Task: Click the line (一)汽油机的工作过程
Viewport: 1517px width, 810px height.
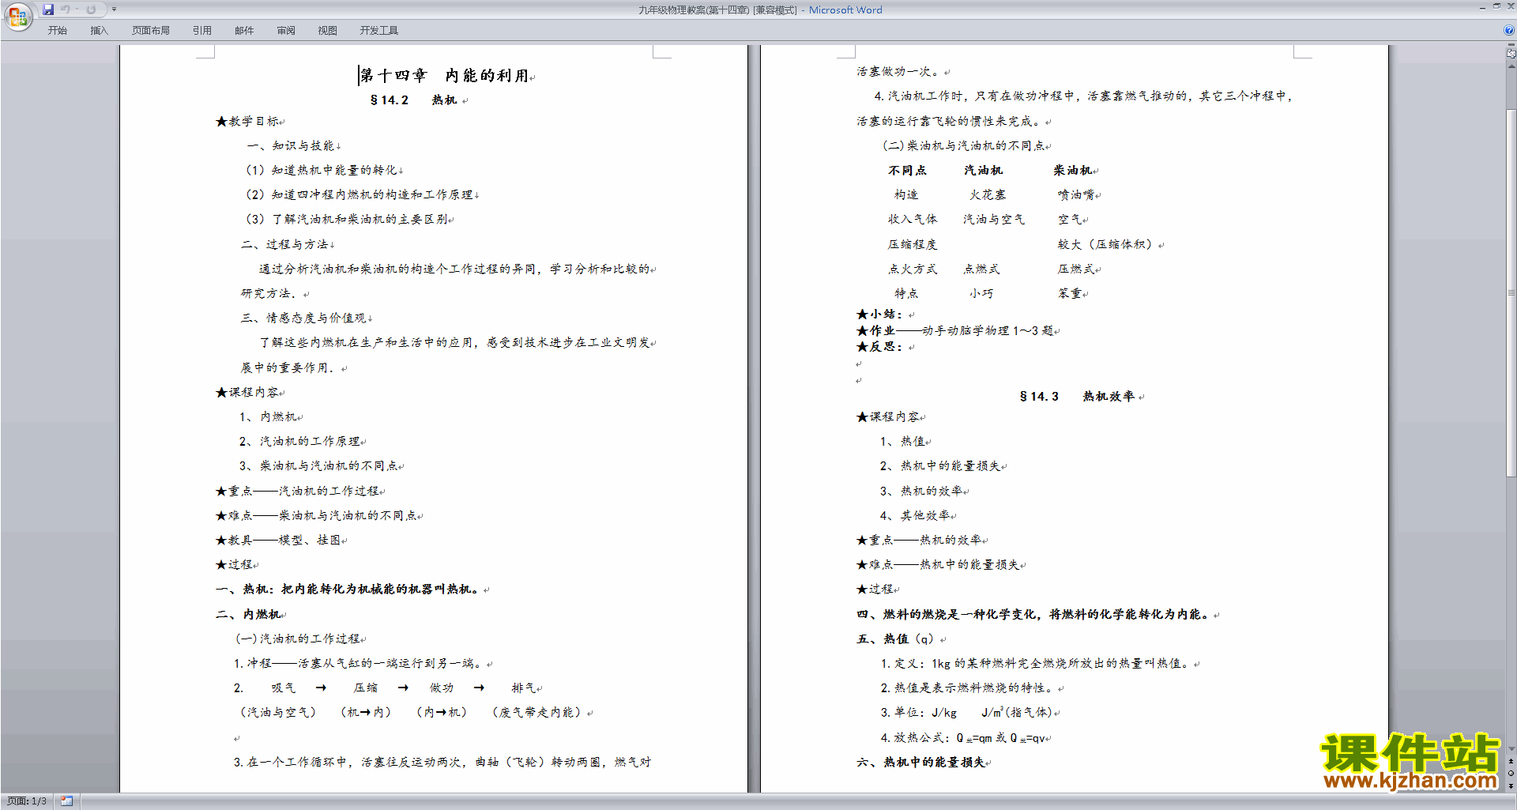Action: [x=298, y=639]
